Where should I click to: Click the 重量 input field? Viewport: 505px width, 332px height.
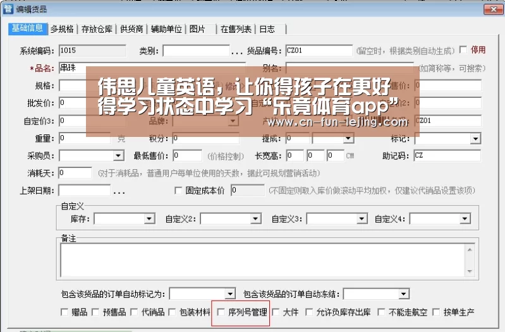(x=85, y=138)
